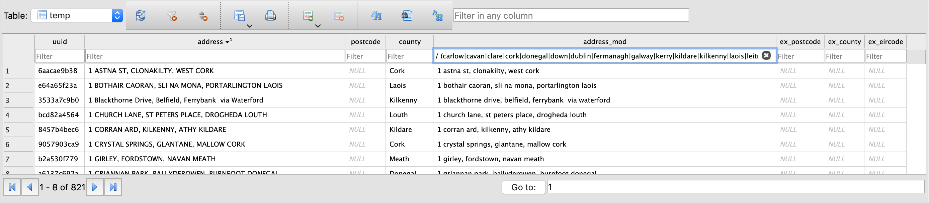Refresh the table data
Screen dimensions: 929x203
point(140,15)
